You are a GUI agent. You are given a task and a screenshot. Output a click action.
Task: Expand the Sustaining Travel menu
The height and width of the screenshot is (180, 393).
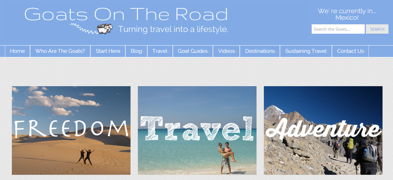tap(306, 51)
